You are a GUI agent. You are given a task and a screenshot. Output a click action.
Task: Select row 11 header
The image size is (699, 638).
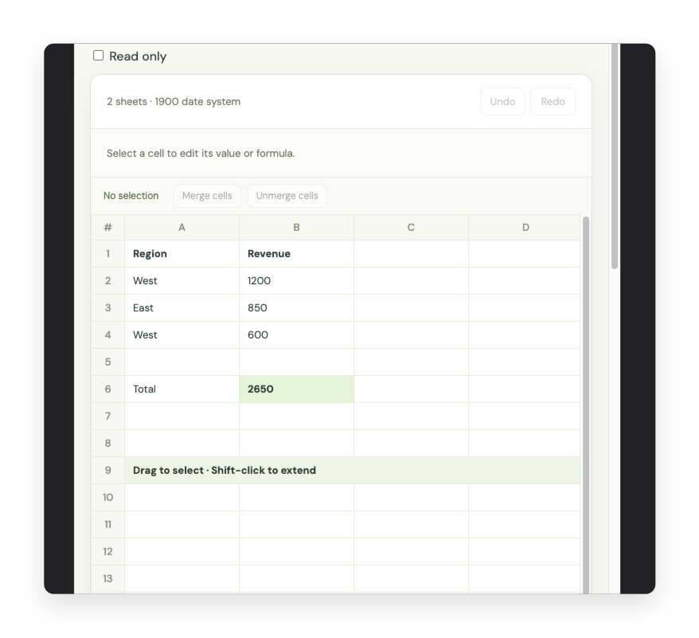pos(108,525)
